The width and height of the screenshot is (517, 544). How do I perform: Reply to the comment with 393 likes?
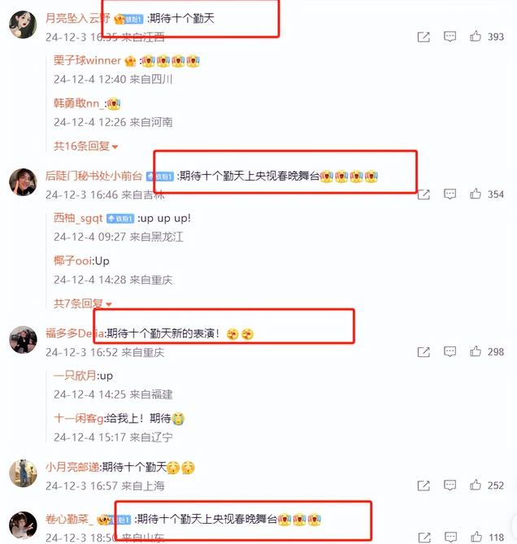(450, 37)
